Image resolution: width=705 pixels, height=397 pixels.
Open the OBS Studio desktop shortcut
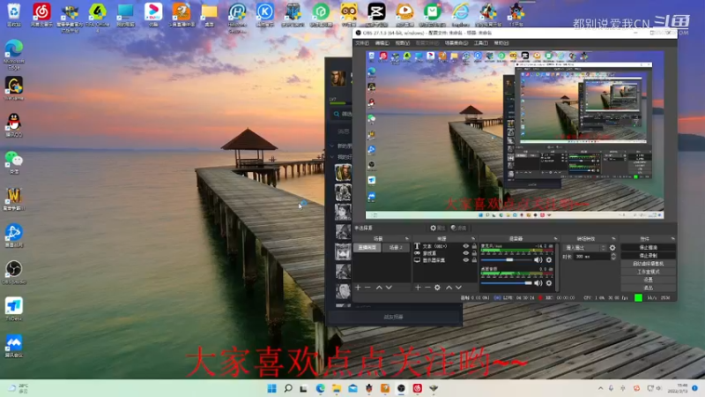click(14, 272)
